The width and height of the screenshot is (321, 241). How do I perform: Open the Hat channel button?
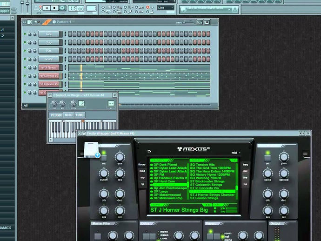(x=49, y=51)
